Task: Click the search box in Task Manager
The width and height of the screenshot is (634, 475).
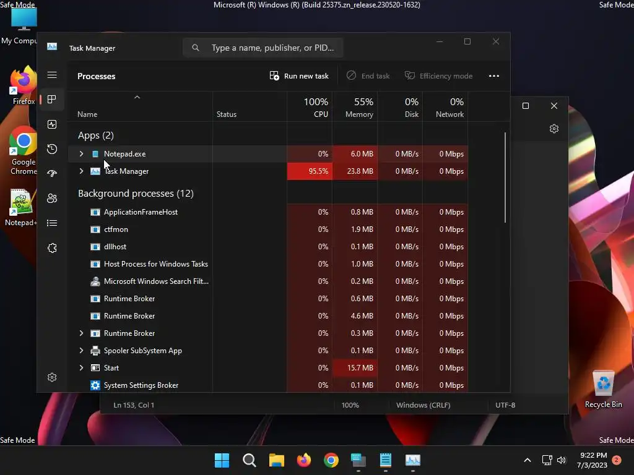Action: coord(263,48)
